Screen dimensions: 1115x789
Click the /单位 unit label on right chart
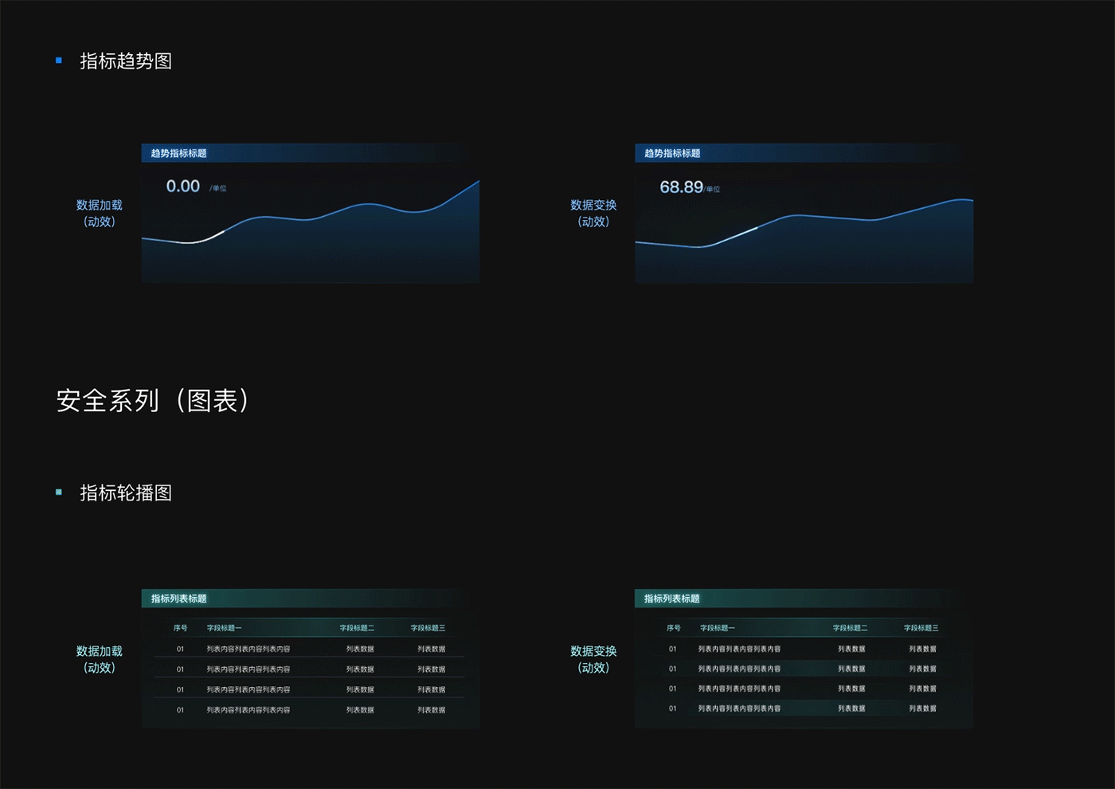coord(712,190)
